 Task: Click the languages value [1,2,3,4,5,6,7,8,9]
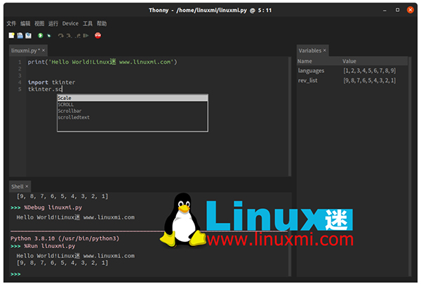click(x=370, y=71)
